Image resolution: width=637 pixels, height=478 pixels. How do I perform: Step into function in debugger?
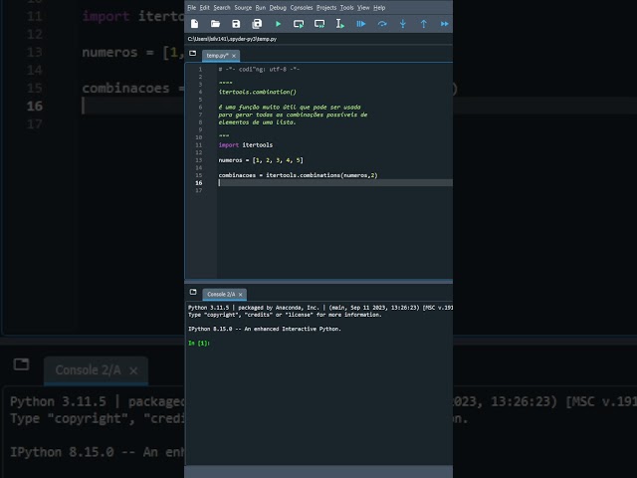[x=402, y=24]
